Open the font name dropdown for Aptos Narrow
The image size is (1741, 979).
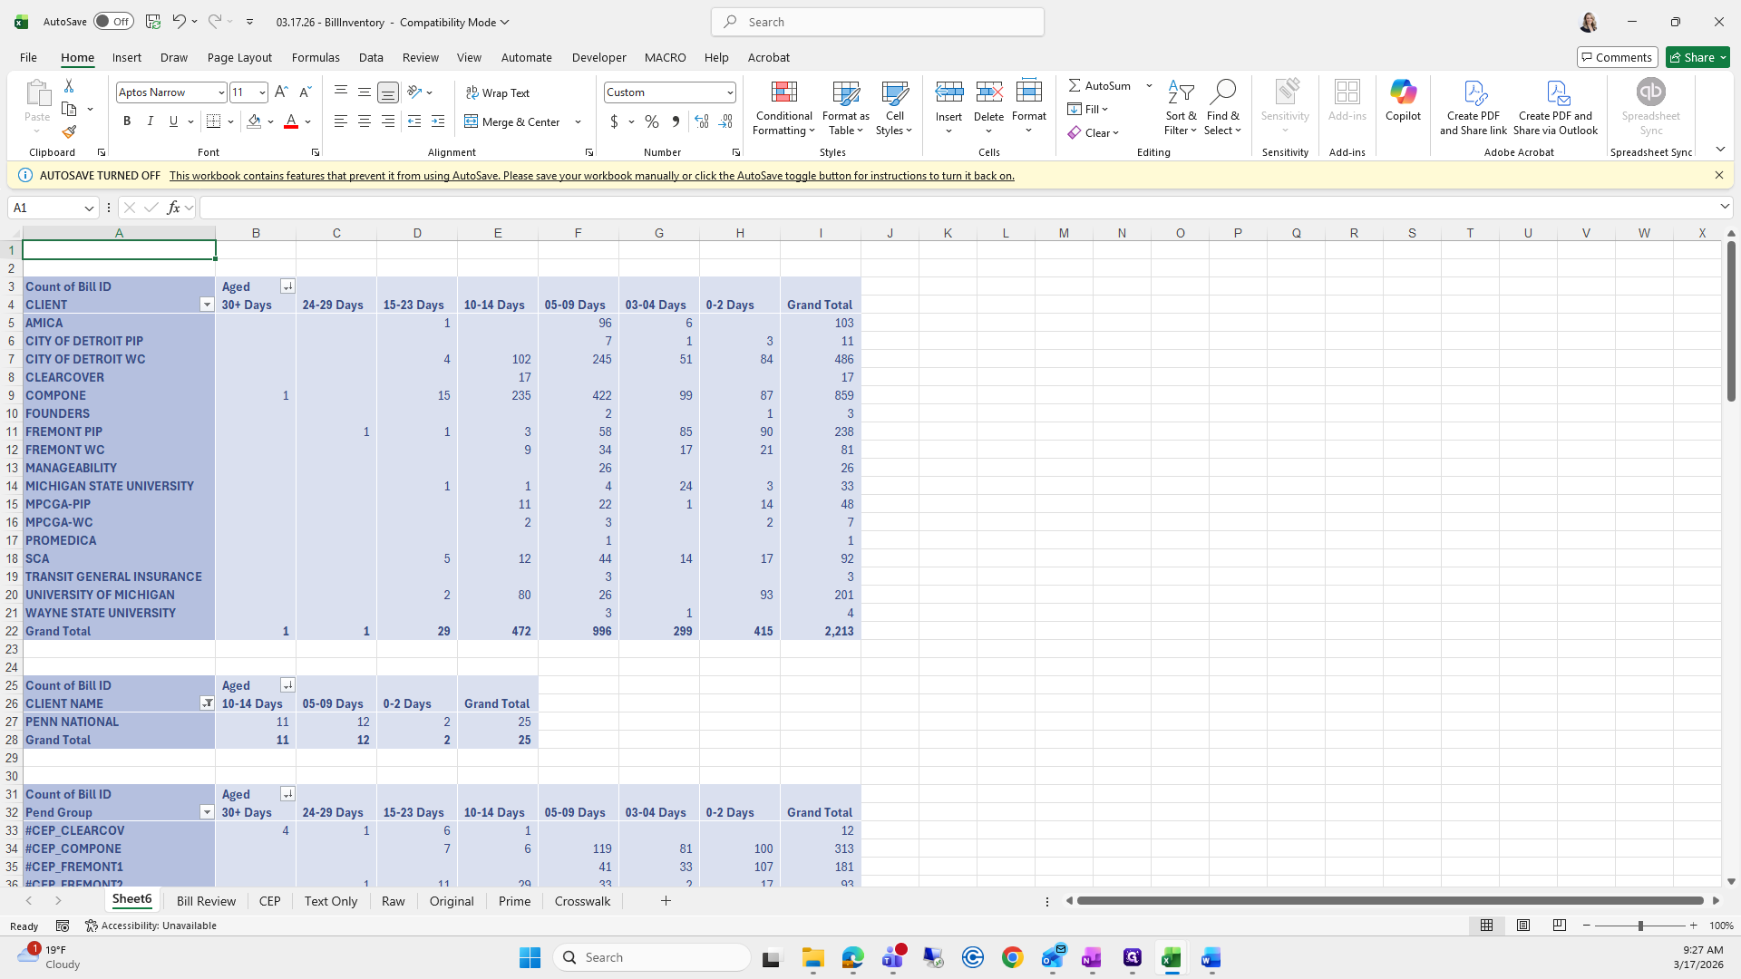(x=220, y=92)
